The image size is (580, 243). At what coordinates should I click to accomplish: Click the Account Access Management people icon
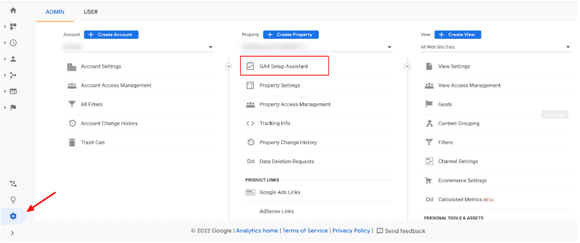pyautogui.click(x=72, y=86)
